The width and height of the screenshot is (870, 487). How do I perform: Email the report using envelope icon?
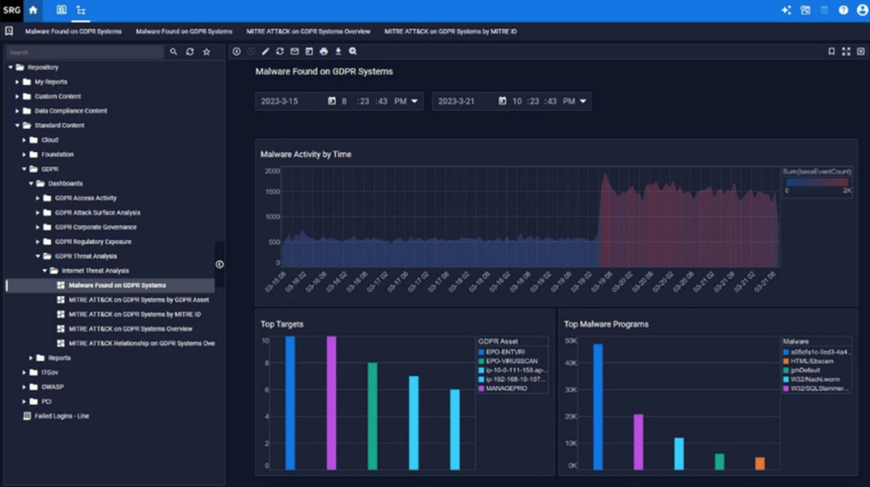coord(295,52)
